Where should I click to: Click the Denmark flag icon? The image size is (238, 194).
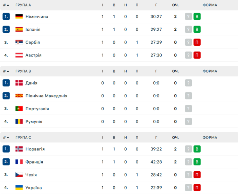point(19,83)
